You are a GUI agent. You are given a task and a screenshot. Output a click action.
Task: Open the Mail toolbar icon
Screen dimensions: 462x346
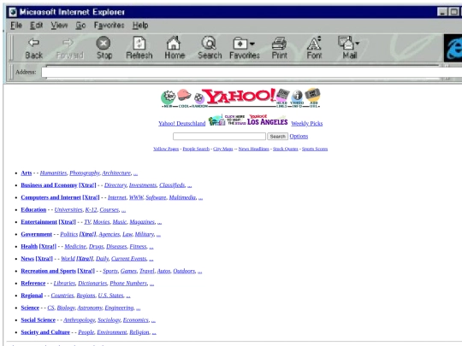[x=346, y=43]
